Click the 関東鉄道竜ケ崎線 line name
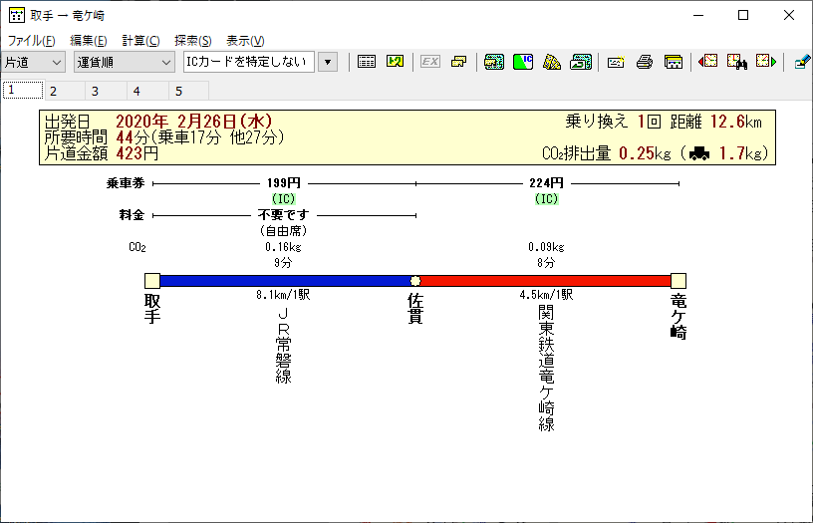Viewport: 813px width, 523px height. coord(546,369)
